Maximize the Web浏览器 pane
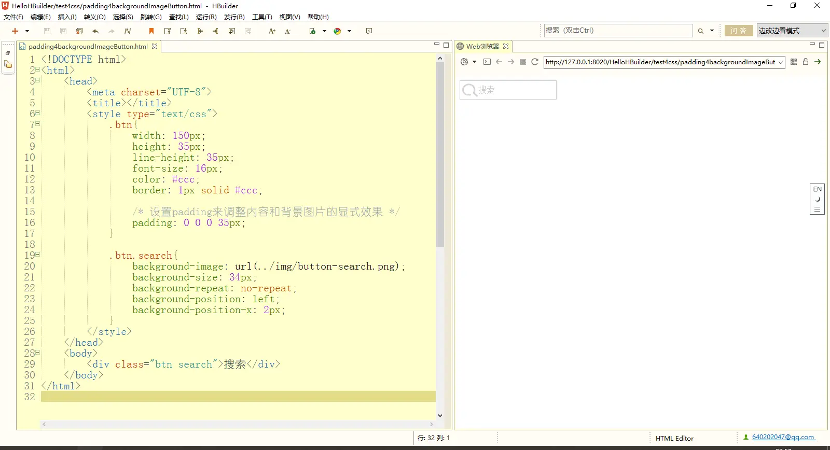The image size is (830, 450). pyautogui.click(x=822, y=45)
